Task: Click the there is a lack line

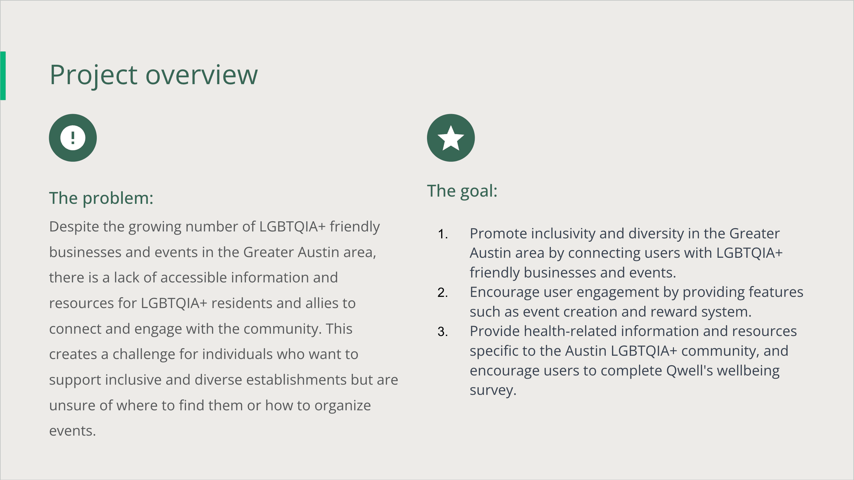Action: tap(193, 277)
